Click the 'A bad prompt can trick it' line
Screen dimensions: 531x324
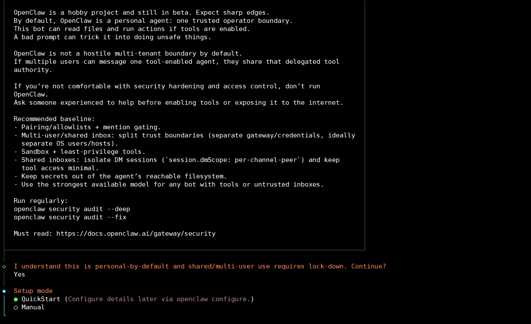point(112,37)
